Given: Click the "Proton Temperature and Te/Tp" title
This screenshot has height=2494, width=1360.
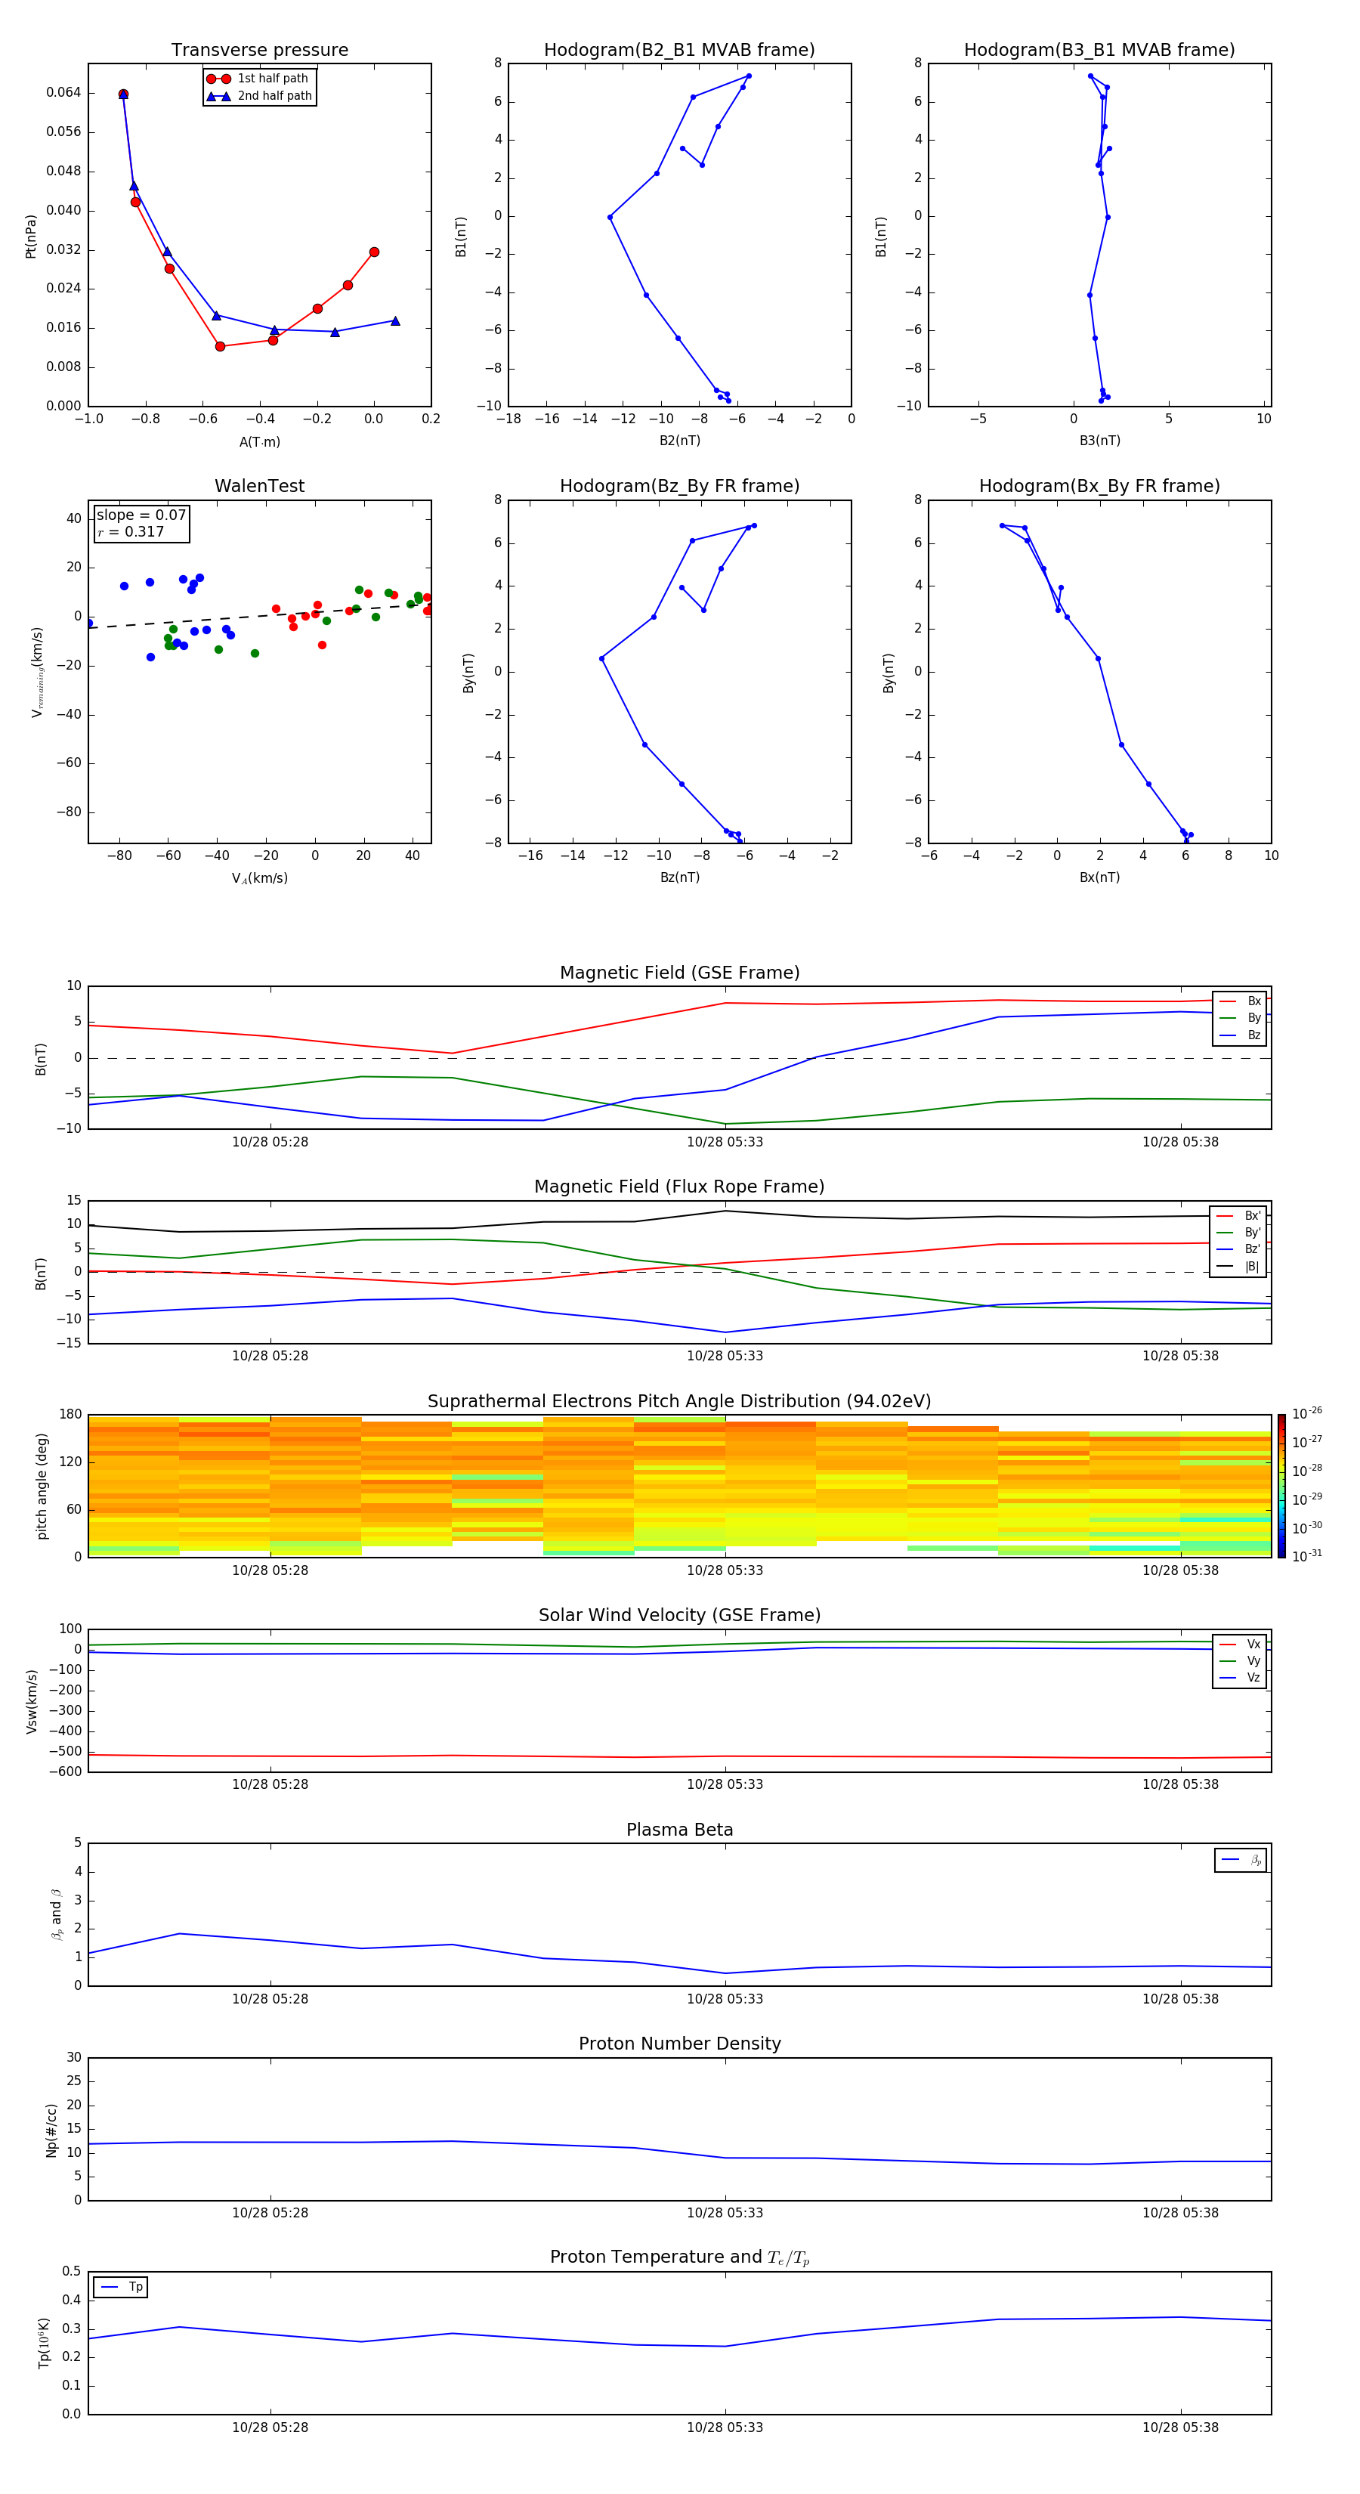Looking at the screenshot, I should (679, 2257).
